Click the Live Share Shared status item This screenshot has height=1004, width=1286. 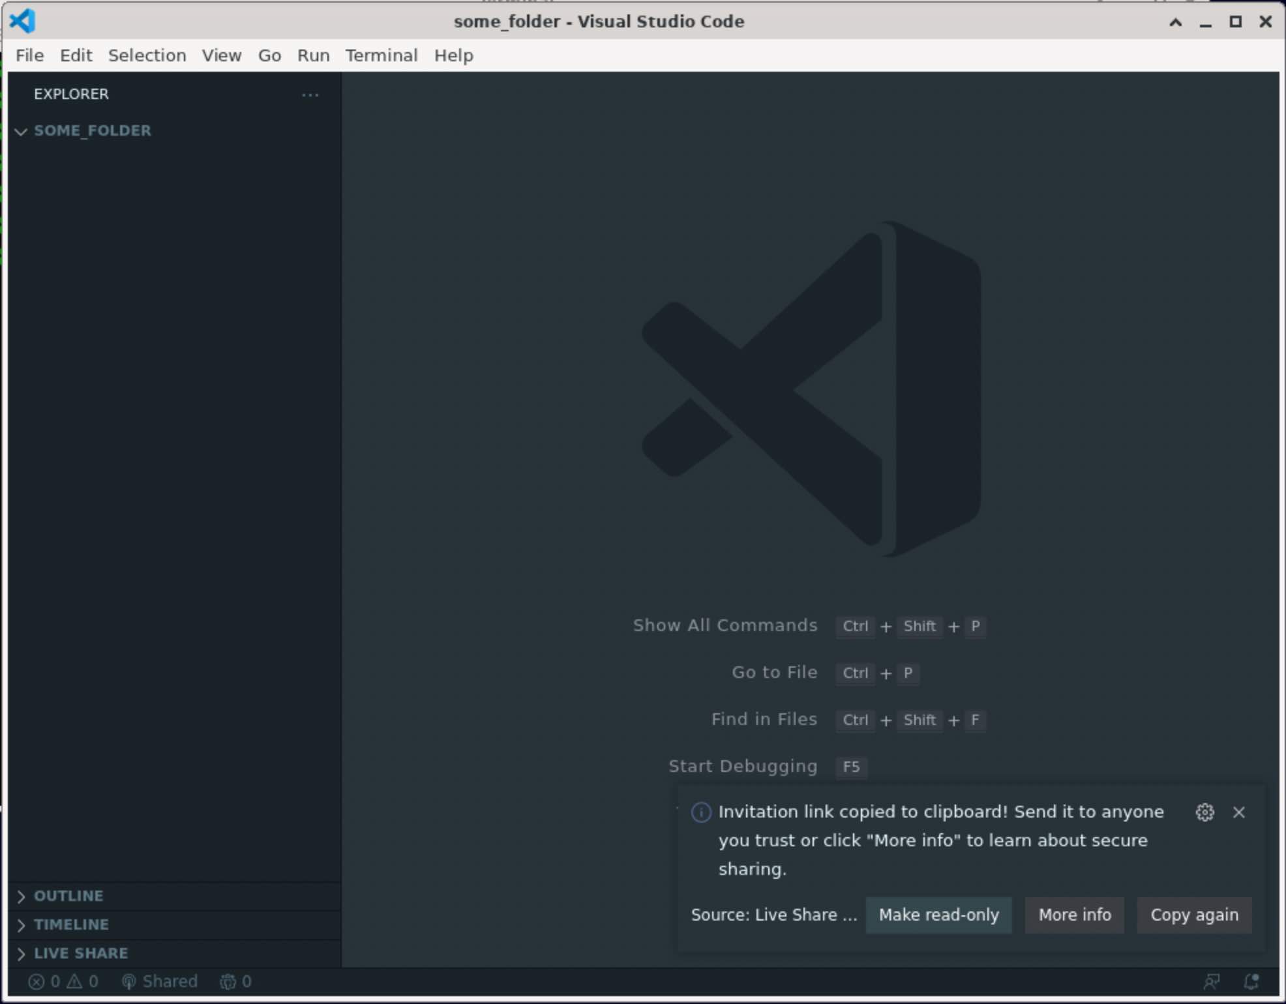(160, 981)
